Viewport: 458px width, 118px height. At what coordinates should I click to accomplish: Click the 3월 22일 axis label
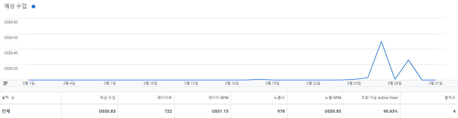[313, 83]
